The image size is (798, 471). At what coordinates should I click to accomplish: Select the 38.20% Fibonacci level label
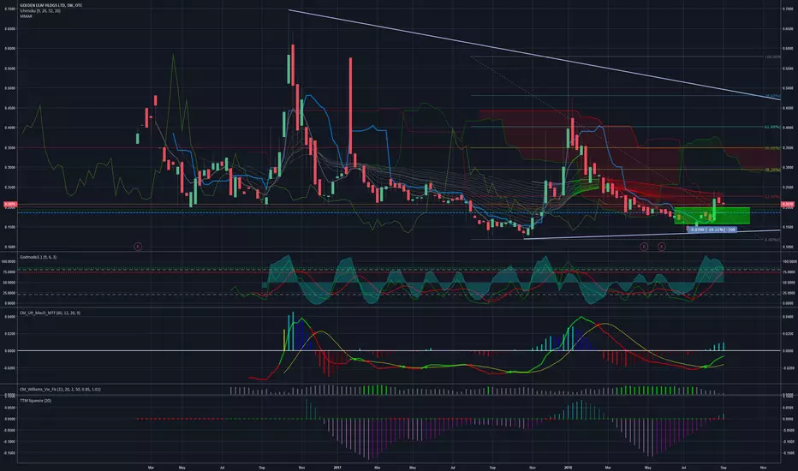[772, 170]
